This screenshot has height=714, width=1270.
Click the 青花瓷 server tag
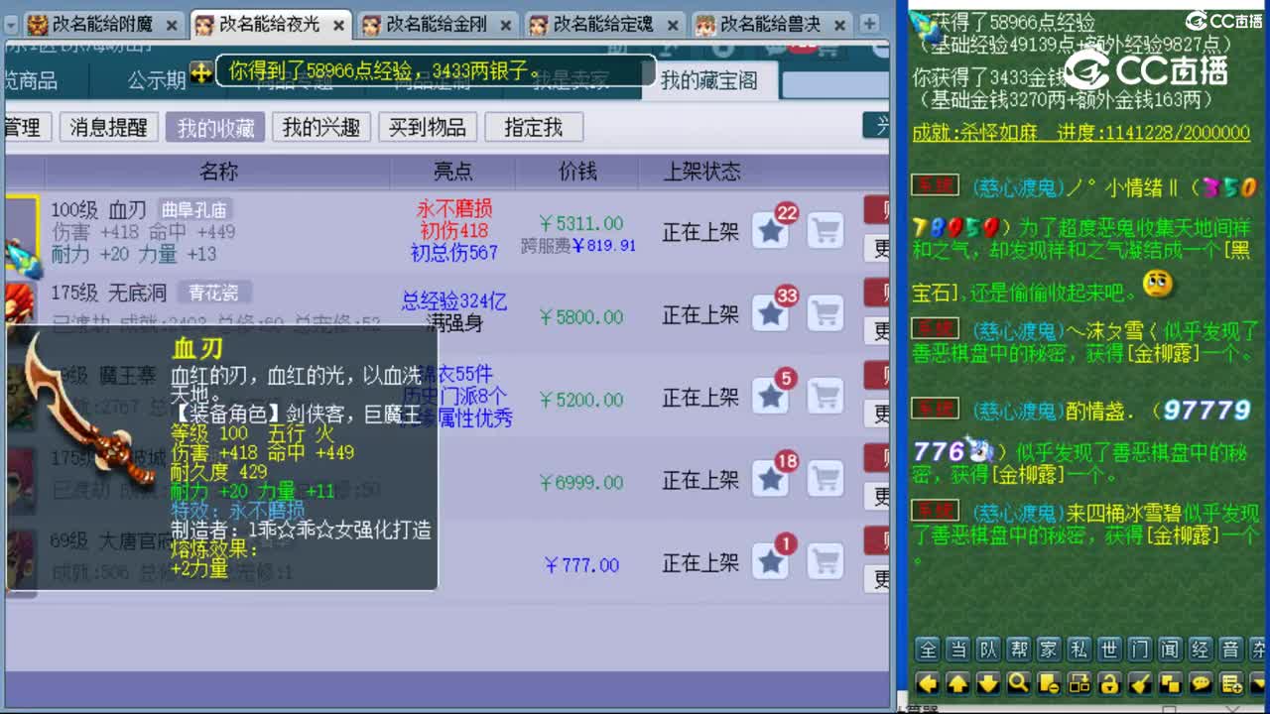point(214,293)
